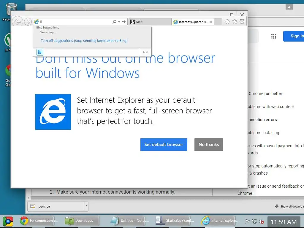The image size is (304, 228).
Task: Click the large Internet Explorer logo
Action: tap(53, 112)
